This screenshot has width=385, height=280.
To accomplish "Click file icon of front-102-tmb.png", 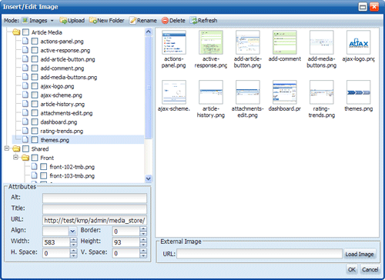I will tap(35, 167).
